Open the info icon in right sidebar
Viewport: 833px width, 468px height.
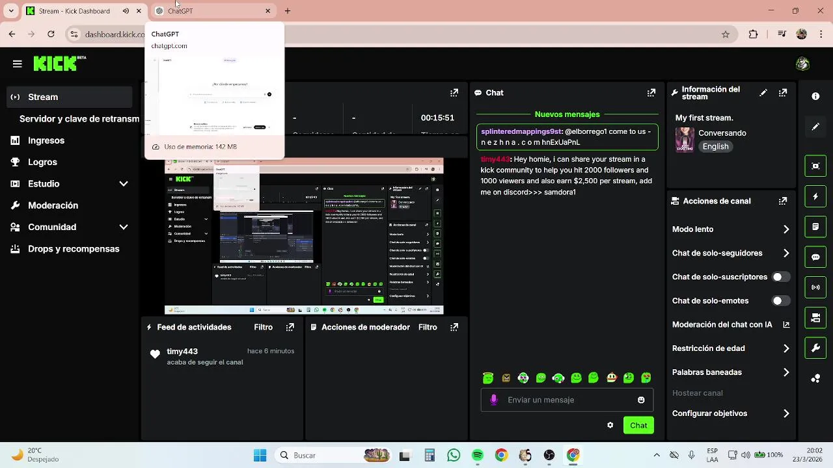(815, 96)
